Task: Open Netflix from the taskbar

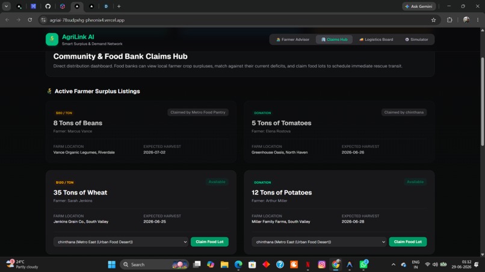Action: (x=307, y=265)
